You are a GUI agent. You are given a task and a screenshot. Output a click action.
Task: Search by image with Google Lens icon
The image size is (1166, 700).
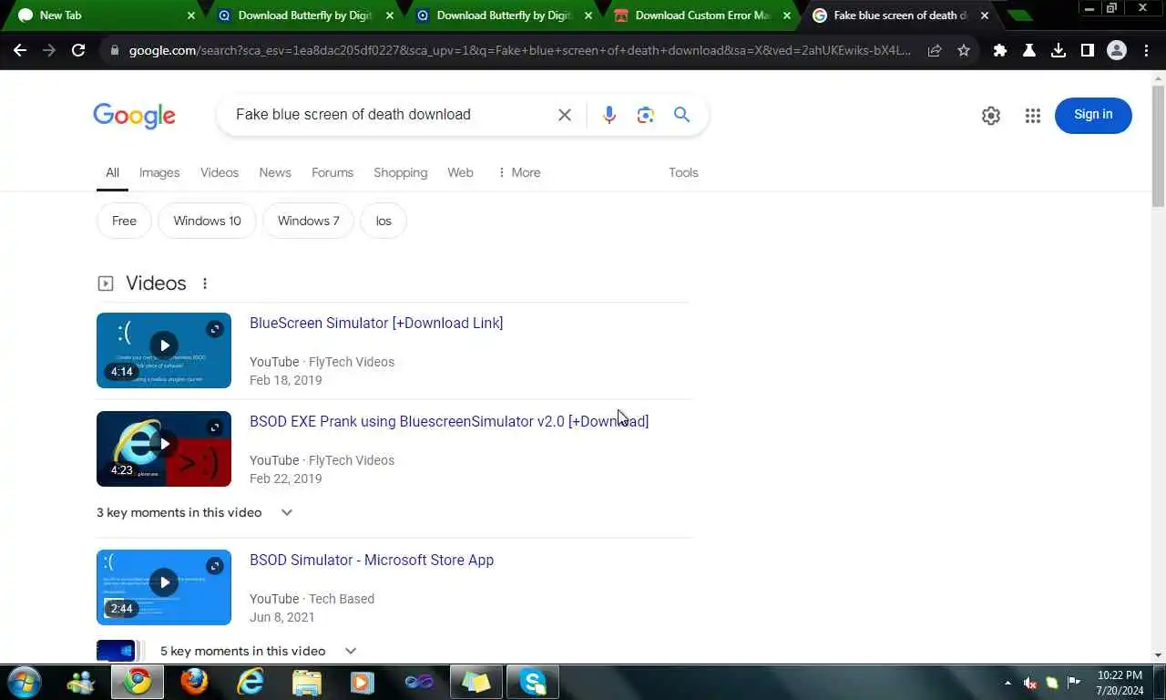click(646, 115)
